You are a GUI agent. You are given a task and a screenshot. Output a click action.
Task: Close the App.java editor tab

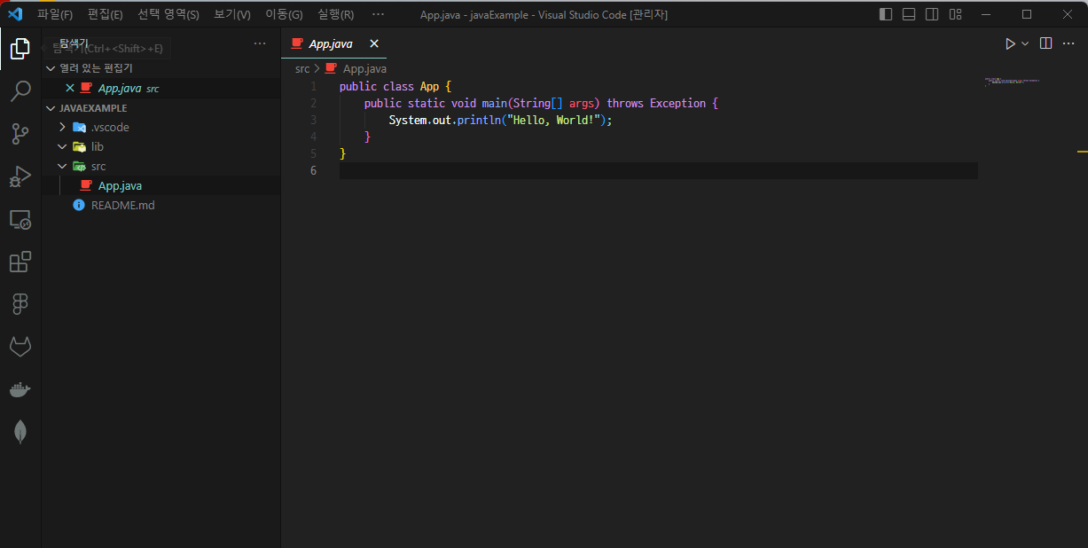(373, 43)
